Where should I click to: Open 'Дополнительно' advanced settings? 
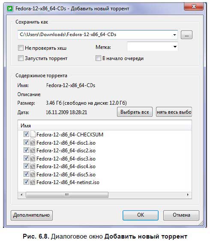click(x=32, y=215)
